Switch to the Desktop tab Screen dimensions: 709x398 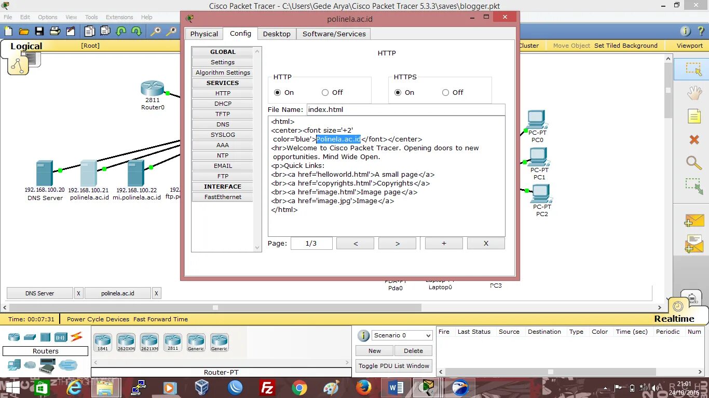pyautogui.click(x=277, y=34)
